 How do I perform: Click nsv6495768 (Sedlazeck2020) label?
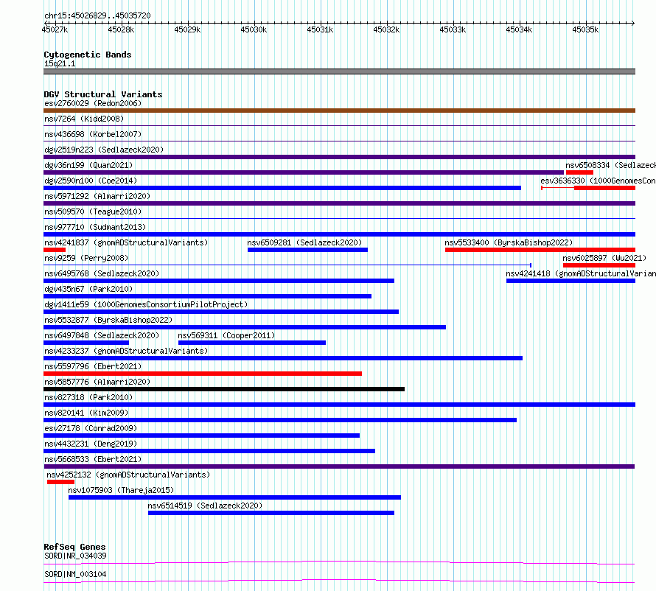[102, 273]
